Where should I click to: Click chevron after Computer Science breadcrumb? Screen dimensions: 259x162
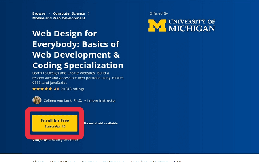point(89,13)
